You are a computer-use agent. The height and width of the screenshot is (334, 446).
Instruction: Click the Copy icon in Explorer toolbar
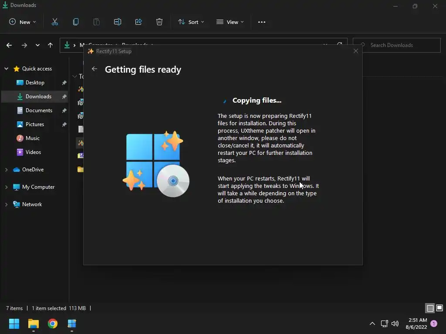click(x=76, y=22)
